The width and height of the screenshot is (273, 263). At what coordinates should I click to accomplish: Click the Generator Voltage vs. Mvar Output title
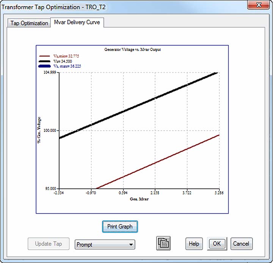[x=132, y=50]
